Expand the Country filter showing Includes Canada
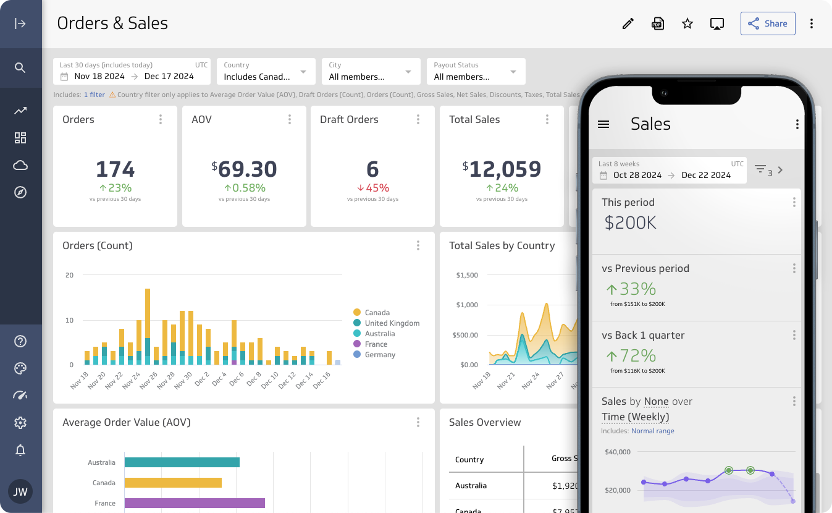The image size is (832, 513). point(303,71)
